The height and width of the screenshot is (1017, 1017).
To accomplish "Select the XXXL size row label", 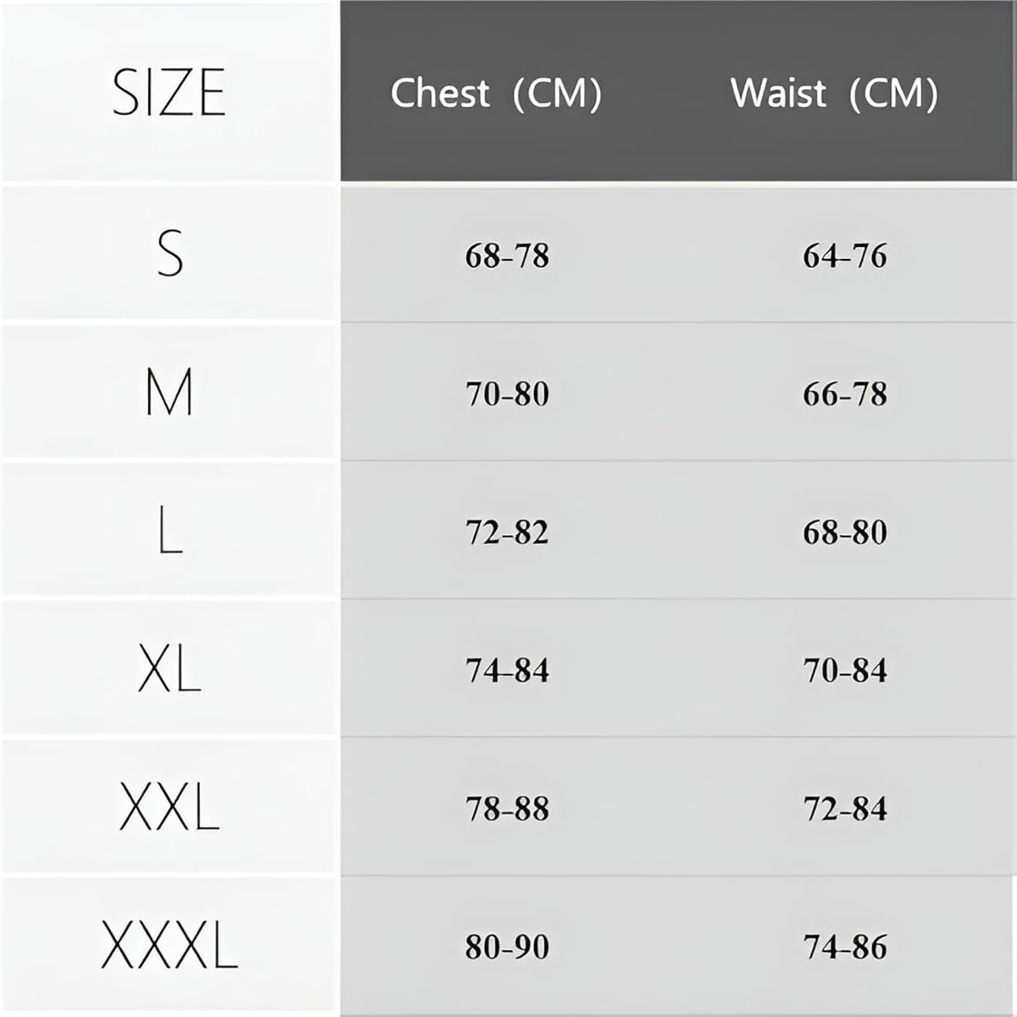I will (x=169, y=945).
